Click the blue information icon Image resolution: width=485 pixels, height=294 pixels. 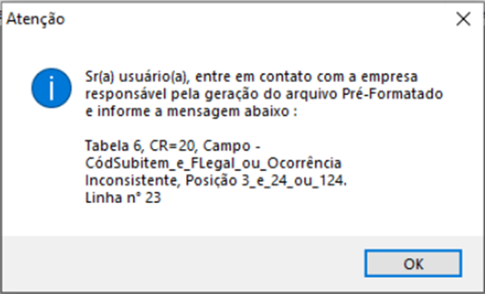point(52,88)
